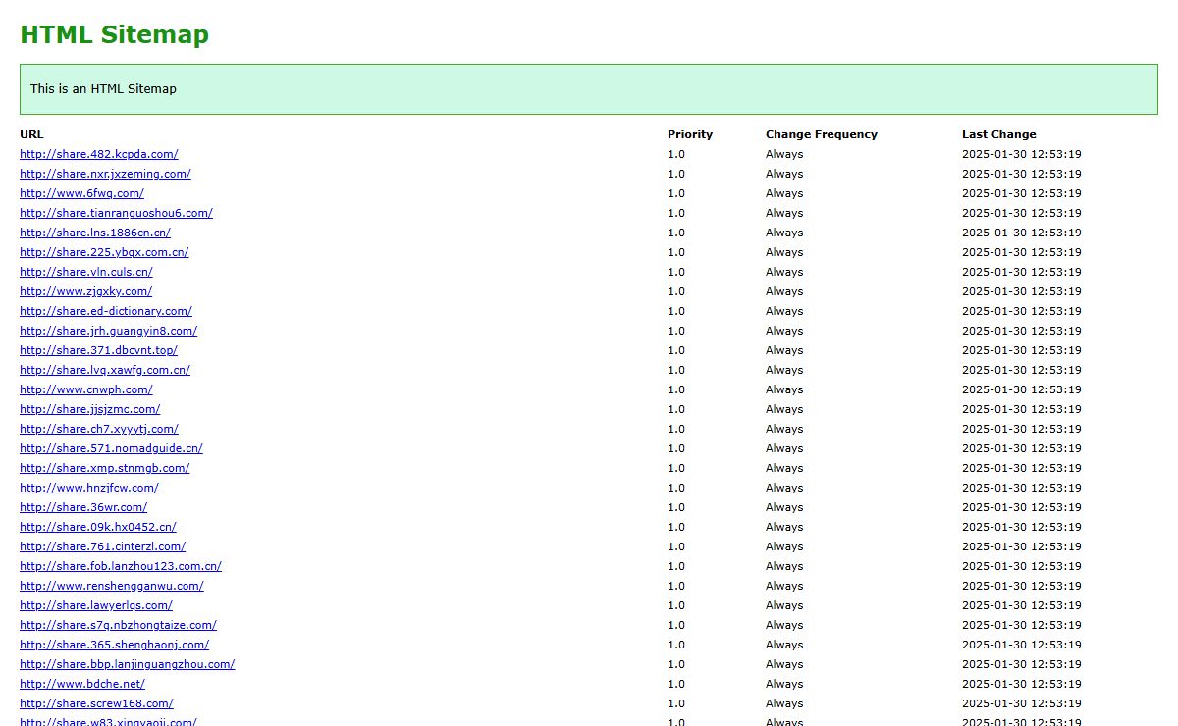Screen dimensions: 1178x726
Task: Visit share.ed-dictionary.com link
Action: coord(106,311)
